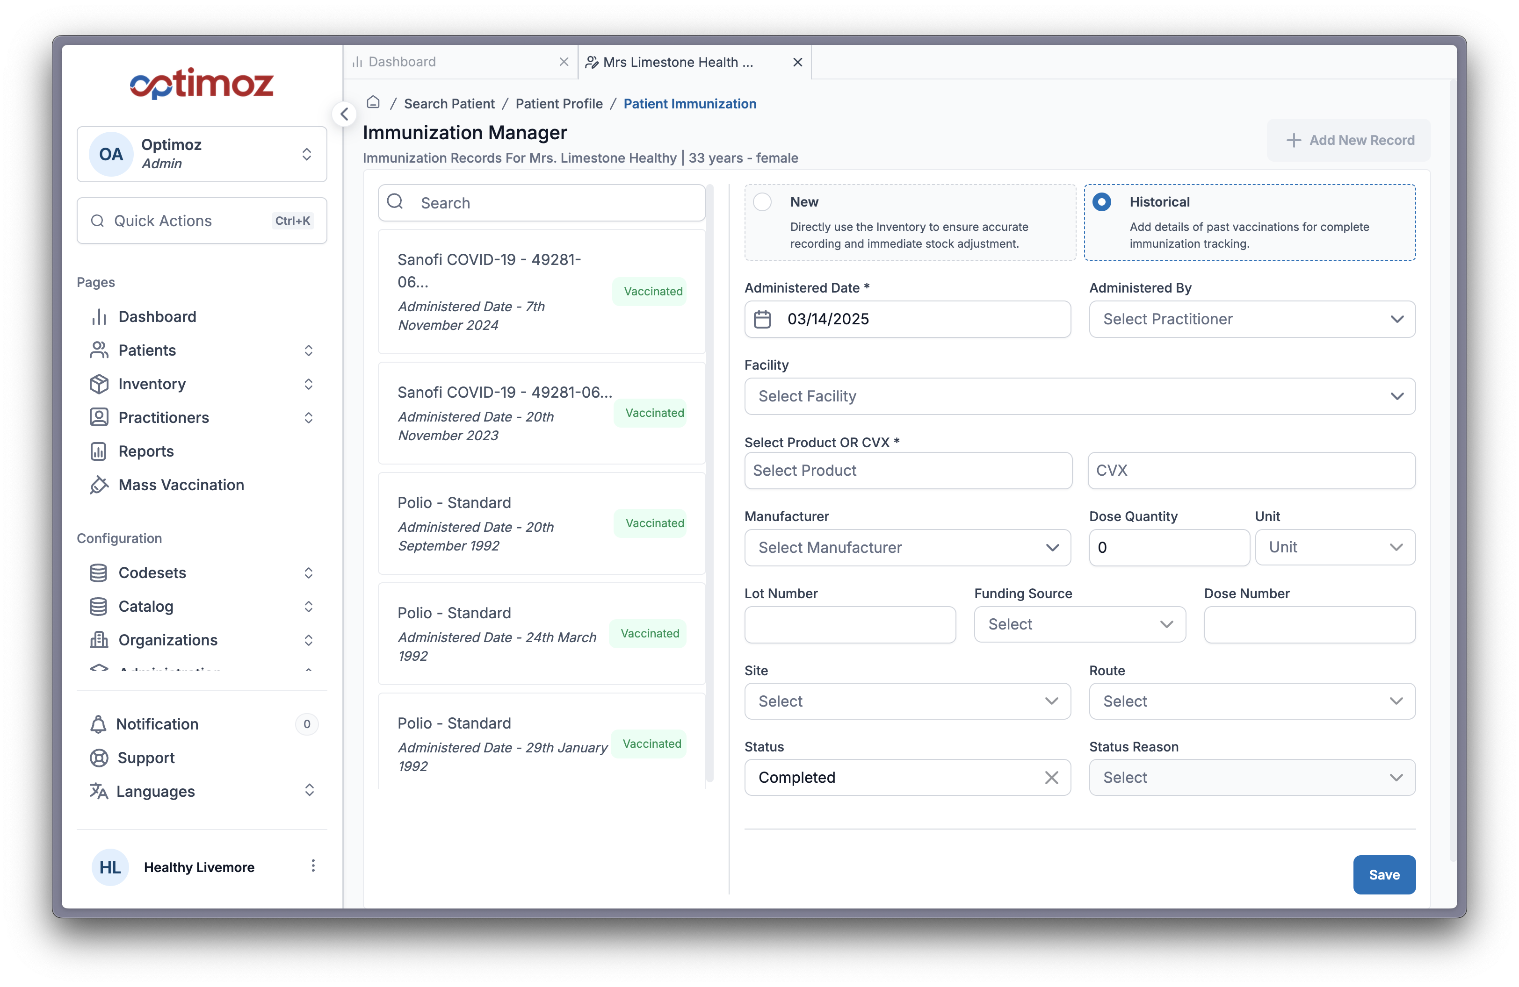1519x987 pixels.
Task: Click the CVX input field
Action: [x=1251, y=471]
